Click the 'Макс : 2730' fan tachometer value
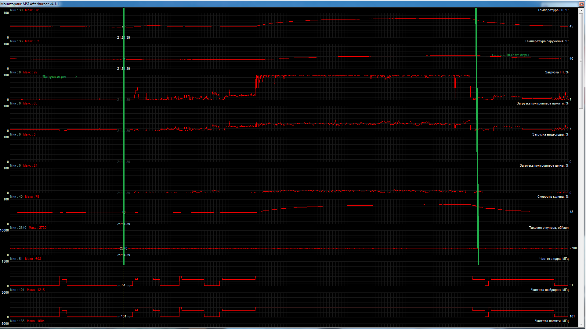The width and height of the screenshot is (586, 329). 38,228
